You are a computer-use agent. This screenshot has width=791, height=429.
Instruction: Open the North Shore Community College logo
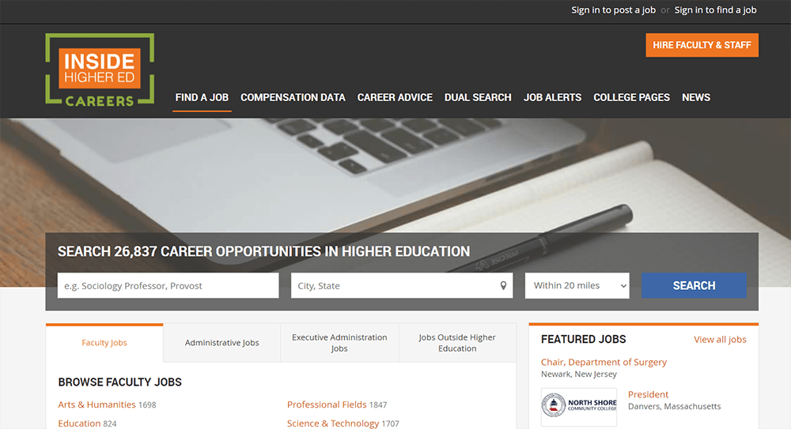coord(579,406)
